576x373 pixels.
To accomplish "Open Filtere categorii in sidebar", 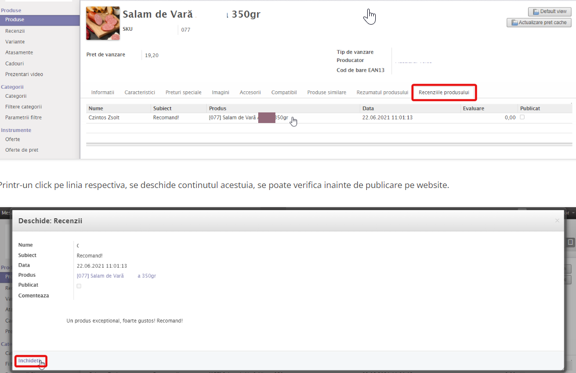I will tap(23, 107).
